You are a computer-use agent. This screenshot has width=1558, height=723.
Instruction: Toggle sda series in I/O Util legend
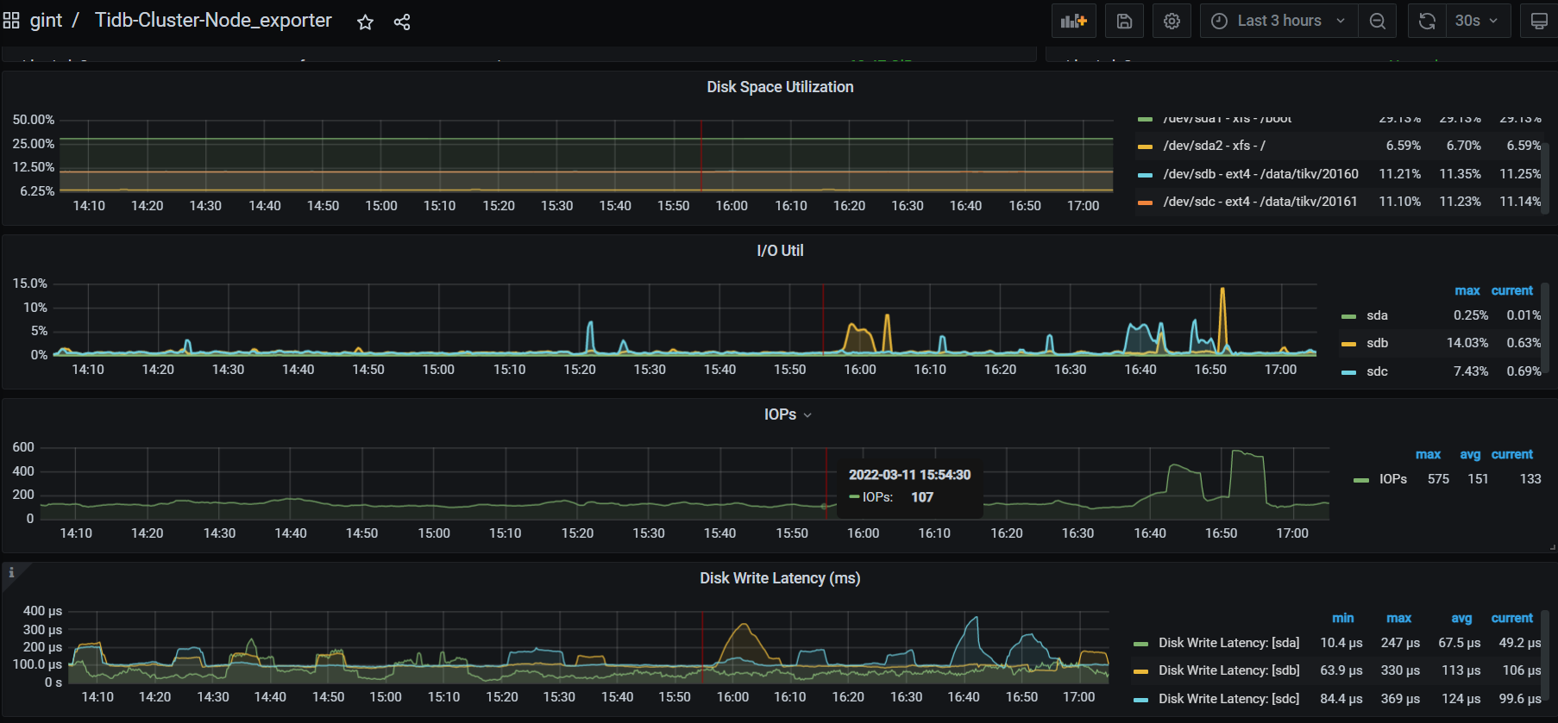click(1377, 315)
